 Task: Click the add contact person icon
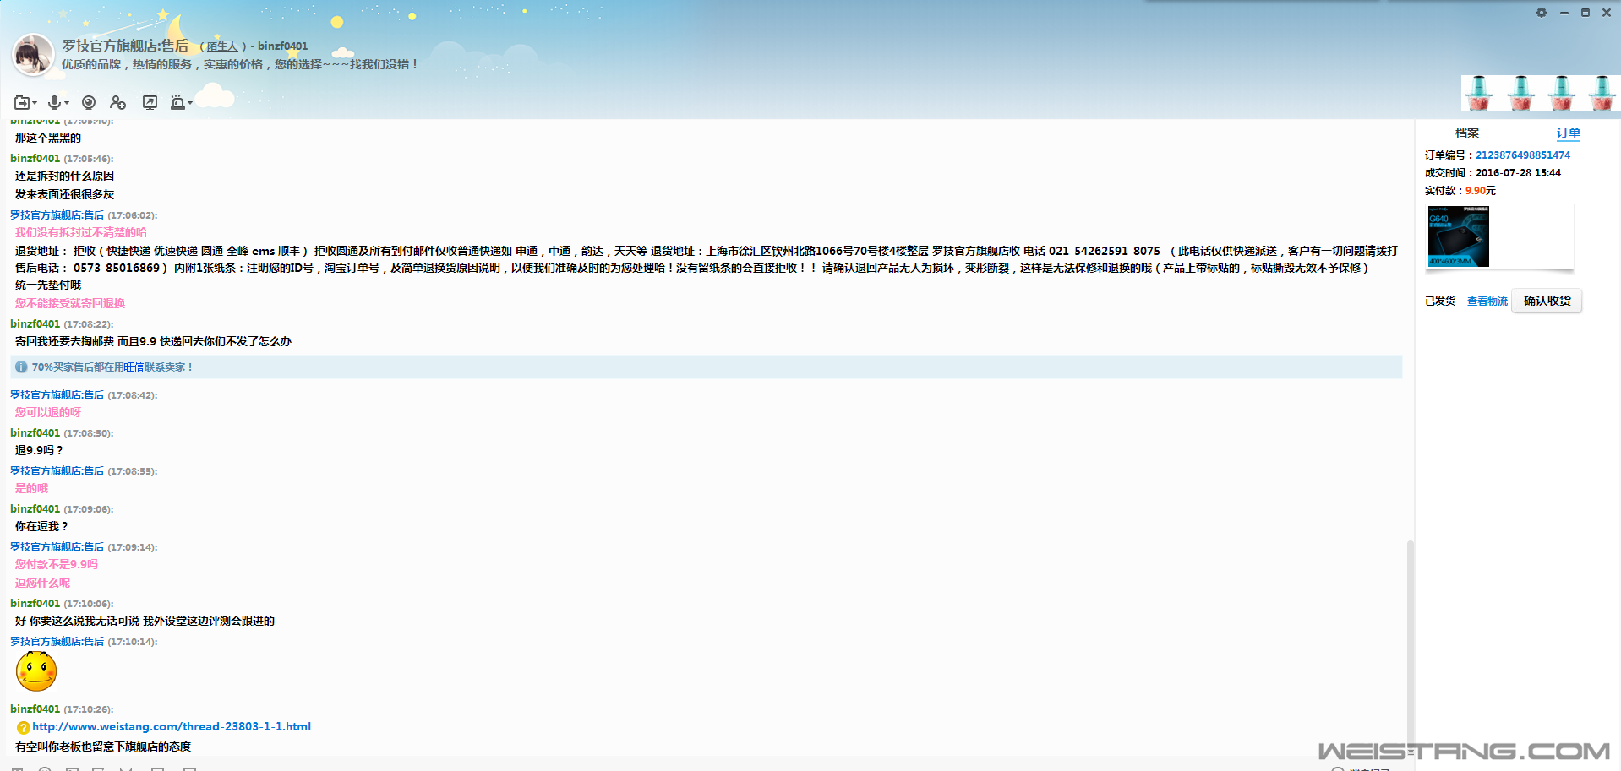[x=118, y=102]
